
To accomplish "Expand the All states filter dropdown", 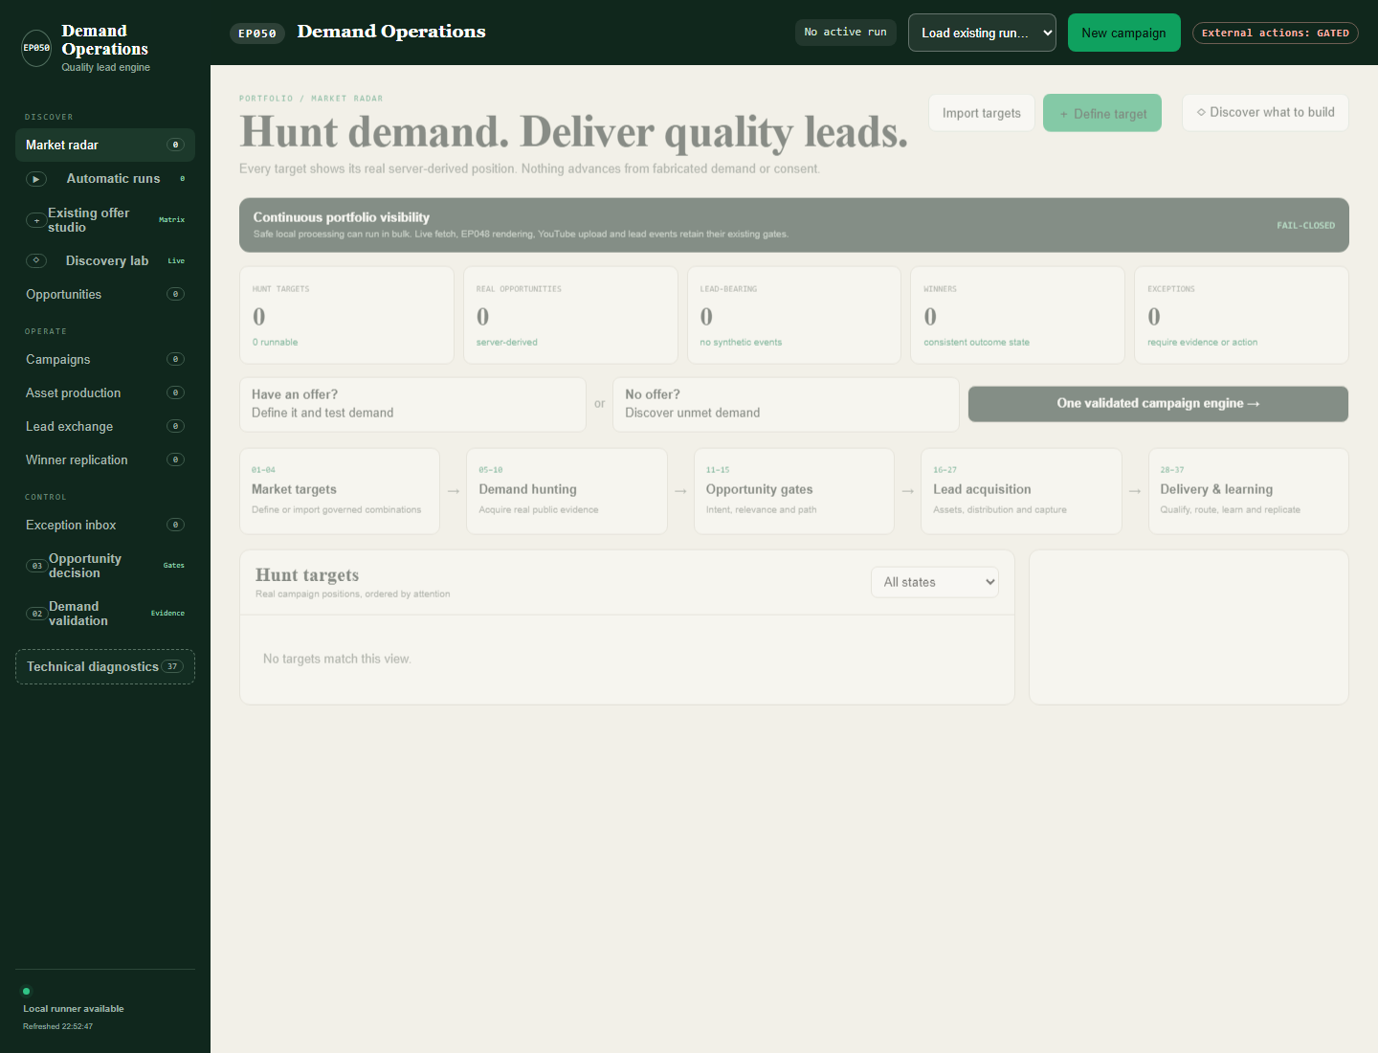I will 935,582.
